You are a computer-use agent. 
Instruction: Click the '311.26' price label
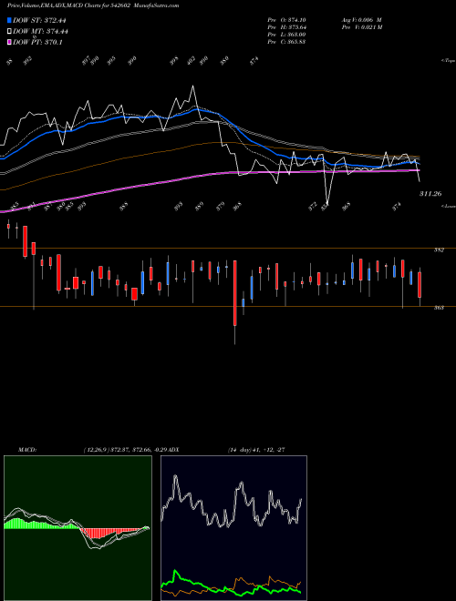[x=430, y=194]
